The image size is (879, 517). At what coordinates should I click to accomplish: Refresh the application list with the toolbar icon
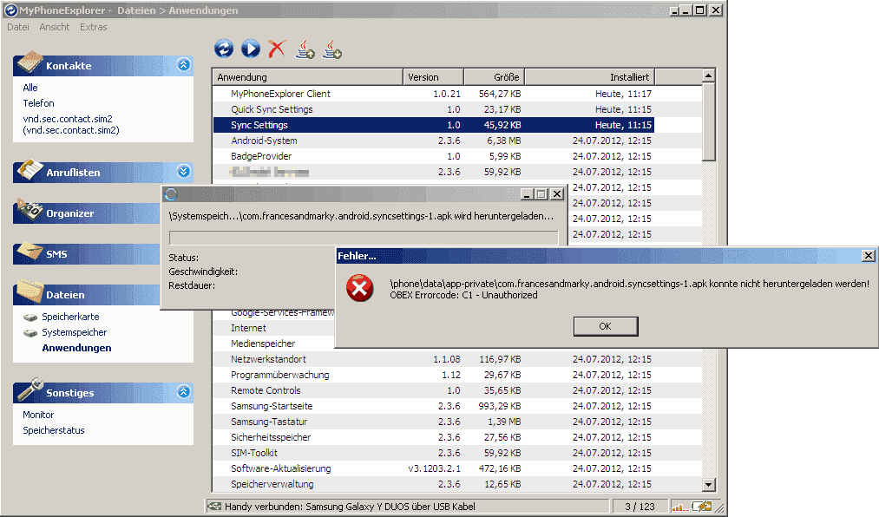[x=224, y=49]
